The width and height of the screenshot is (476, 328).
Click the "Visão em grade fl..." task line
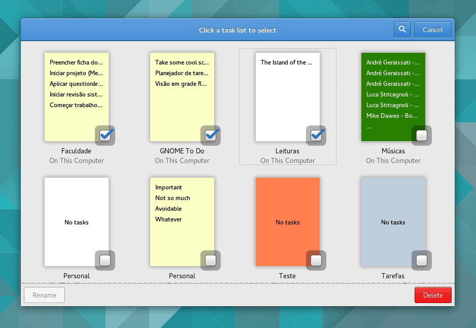(x=181, y=83)
